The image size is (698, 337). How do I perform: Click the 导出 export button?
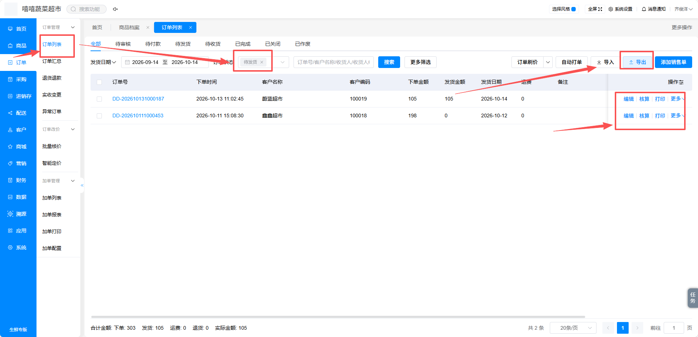coord(637,62)
